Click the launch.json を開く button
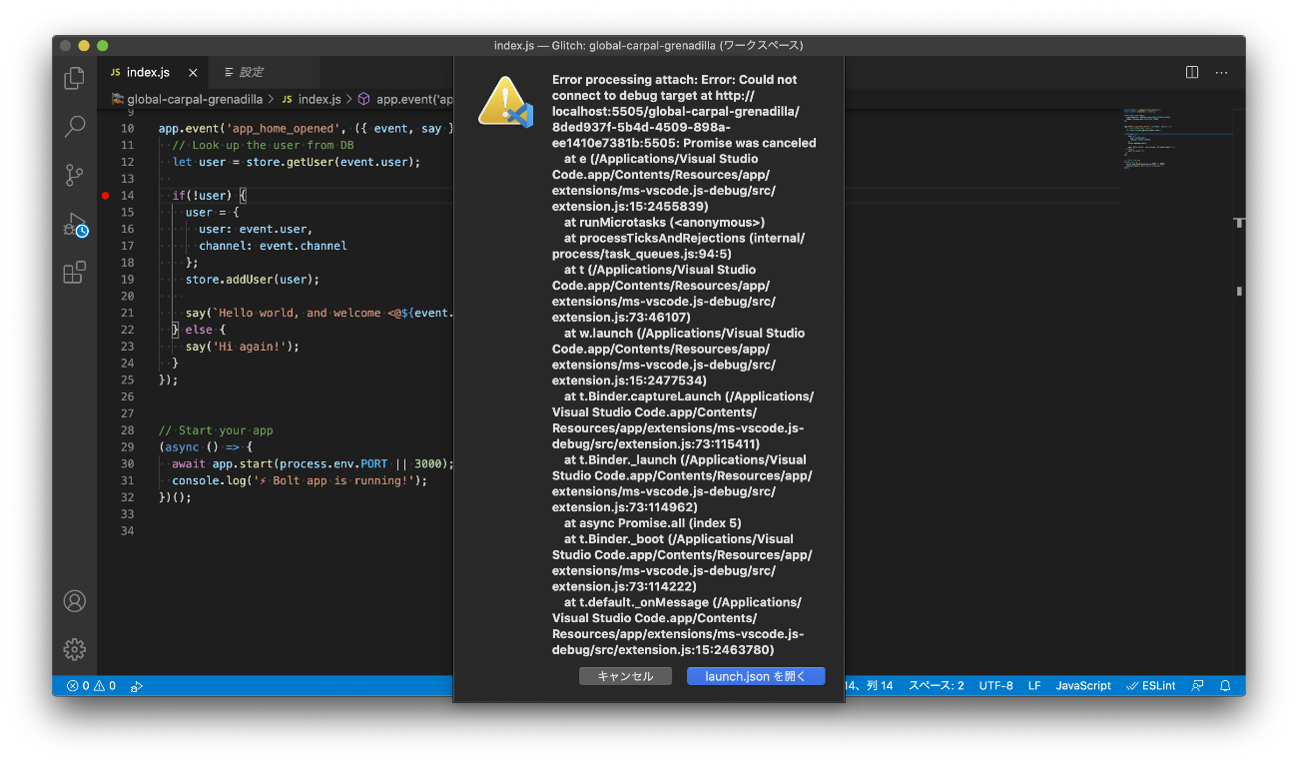This screenshot has width=1298, height=765. tap(756, 676)
